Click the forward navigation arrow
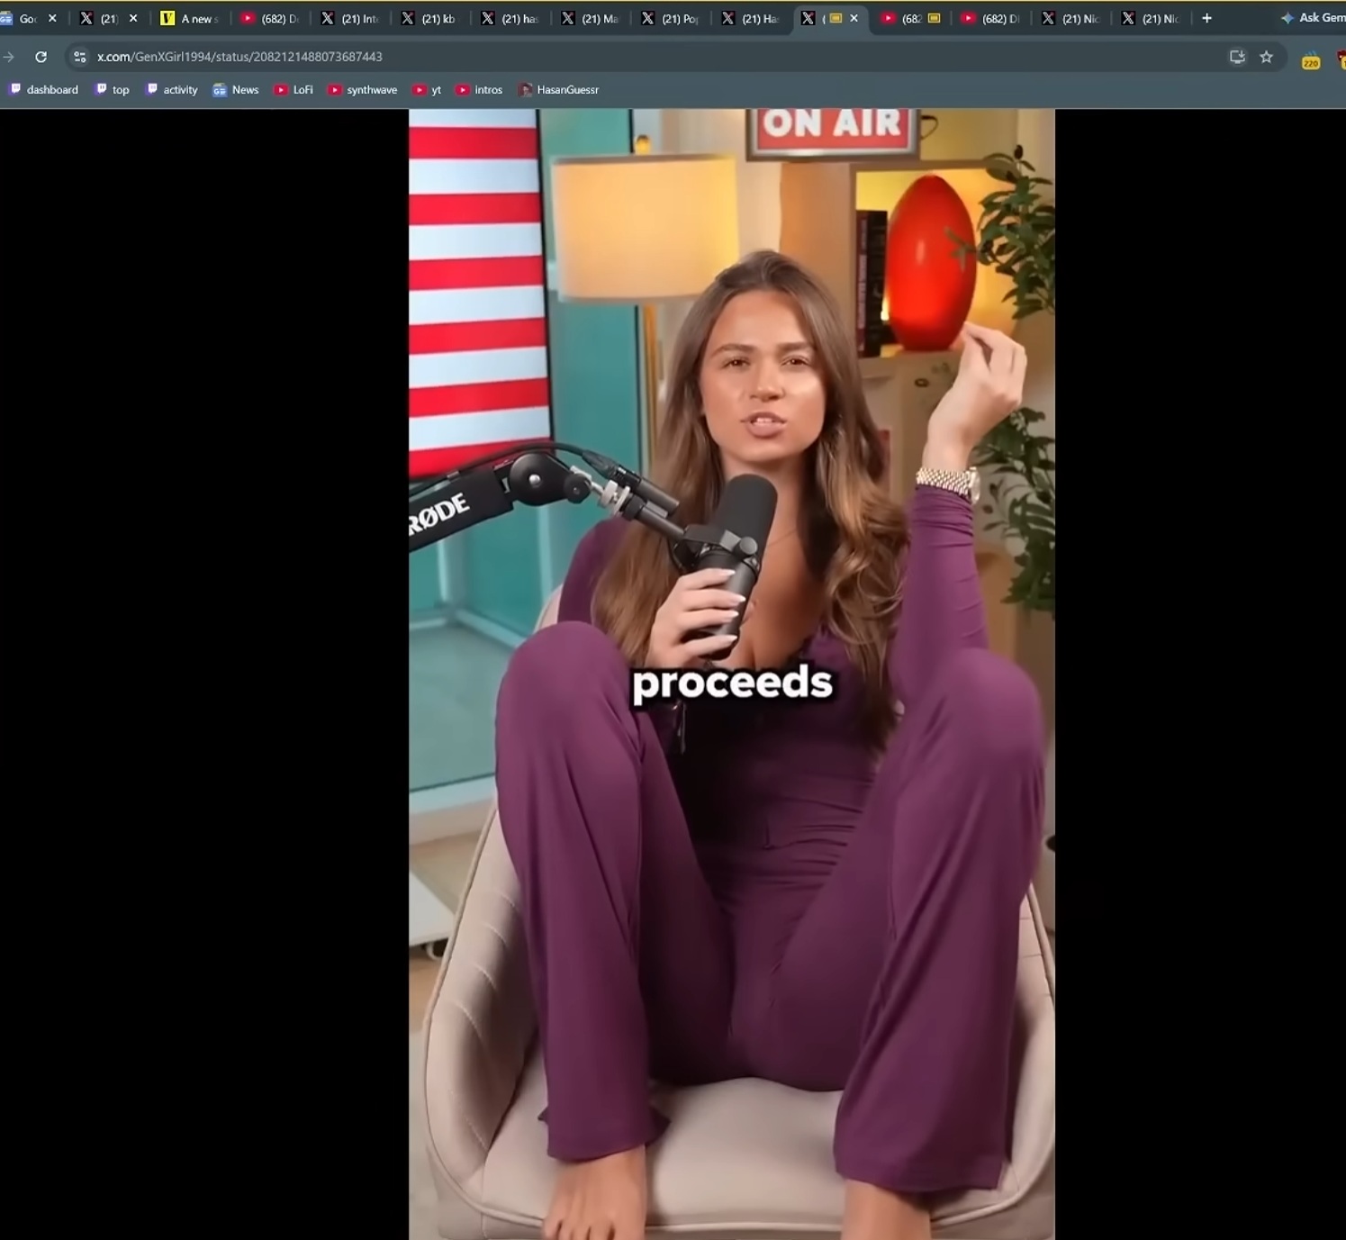This screenshot has height=1240, width=1346. pos(9,57)
